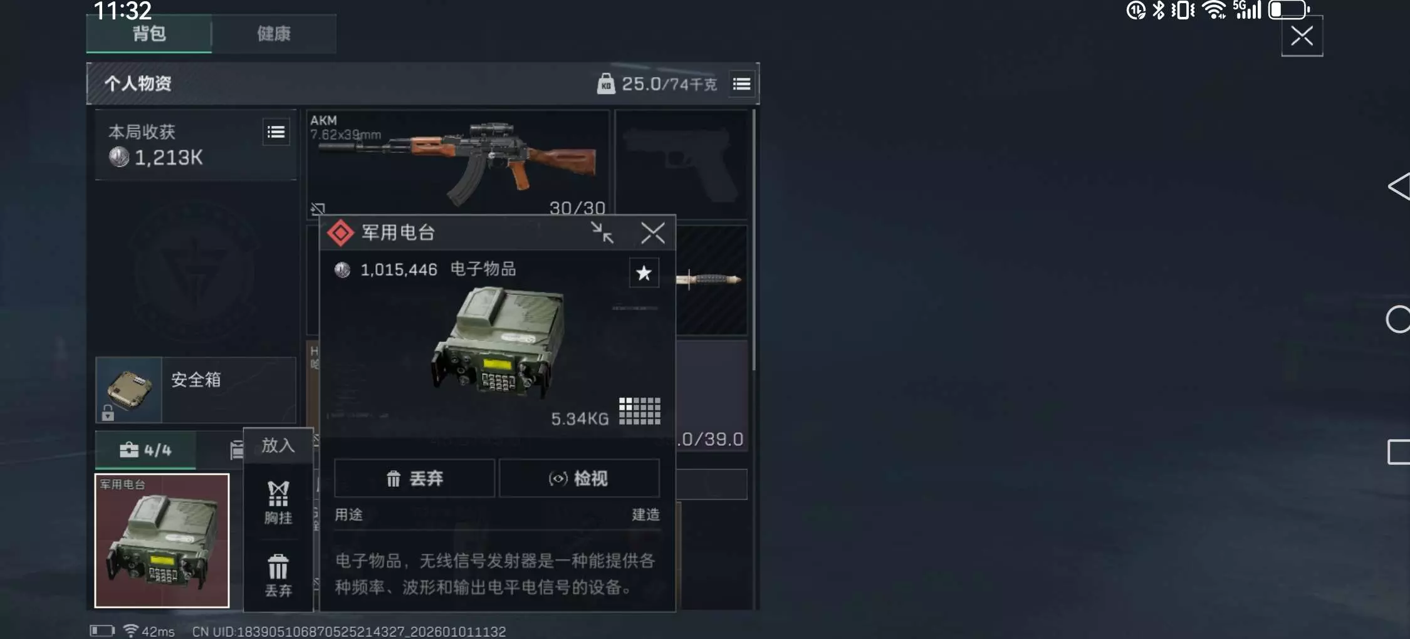The width and height of the screenshot is (1410, 639).
Task: Switch to the 健康 tab
Action: pos(274,34)
